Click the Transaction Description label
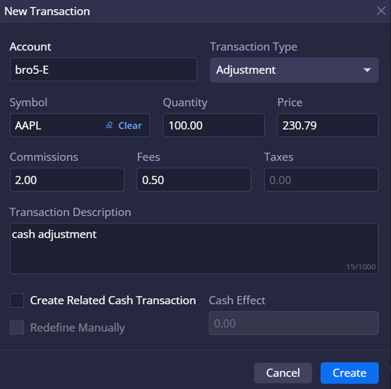The image size is (391, 389). click(70, 212)
